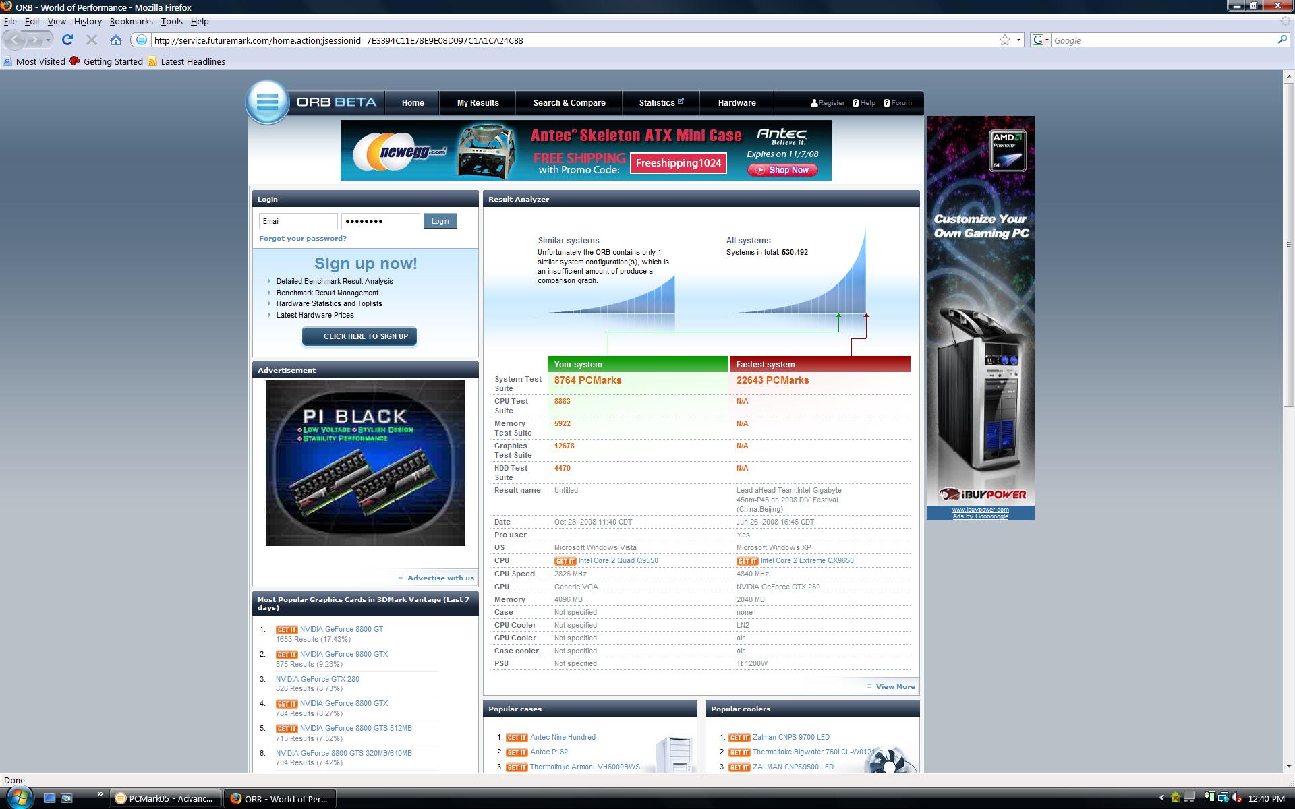Click GET IT badge next to GeForce 8800 GTX
This screenshot has height=809, width=1295.
tap(287, 704)
